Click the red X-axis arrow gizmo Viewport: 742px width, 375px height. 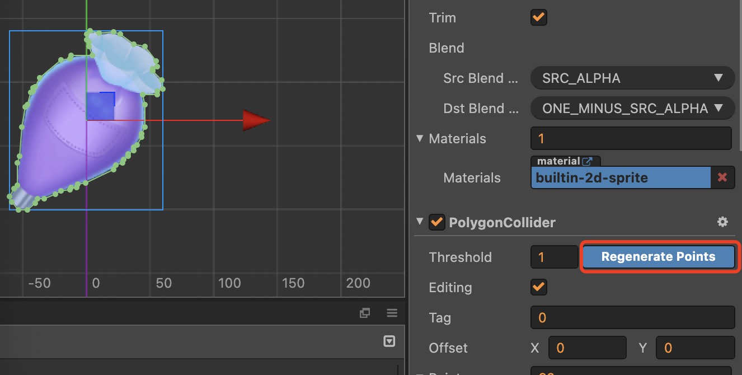[x=255, y=120]
